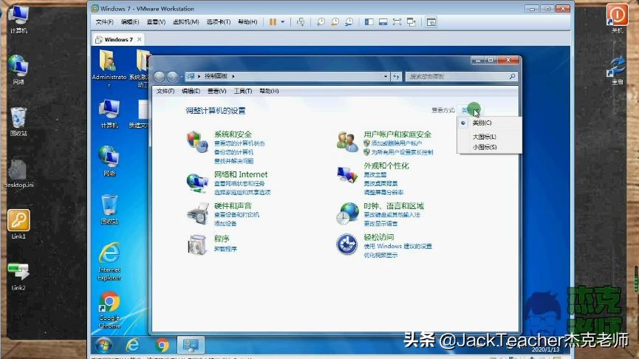The height and width of the screenshot is (359, 639).
Task: Click the 更改桌面背景 link
Action: pyautogui.click(x=380, y=183)
